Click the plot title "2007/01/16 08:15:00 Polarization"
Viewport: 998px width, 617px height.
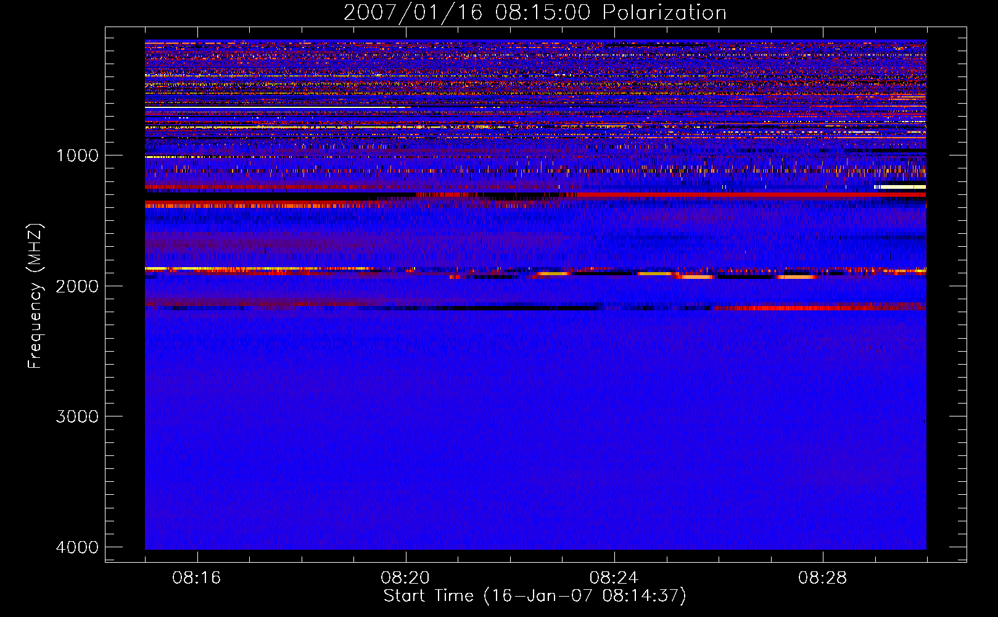pos(535,13)
